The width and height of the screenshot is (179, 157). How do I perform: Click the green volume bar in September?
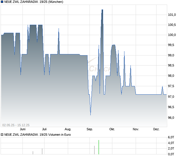tap(99, 147)
